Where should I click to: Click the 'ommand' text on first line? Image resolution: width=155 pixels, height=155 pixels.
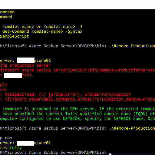(7, 12)
